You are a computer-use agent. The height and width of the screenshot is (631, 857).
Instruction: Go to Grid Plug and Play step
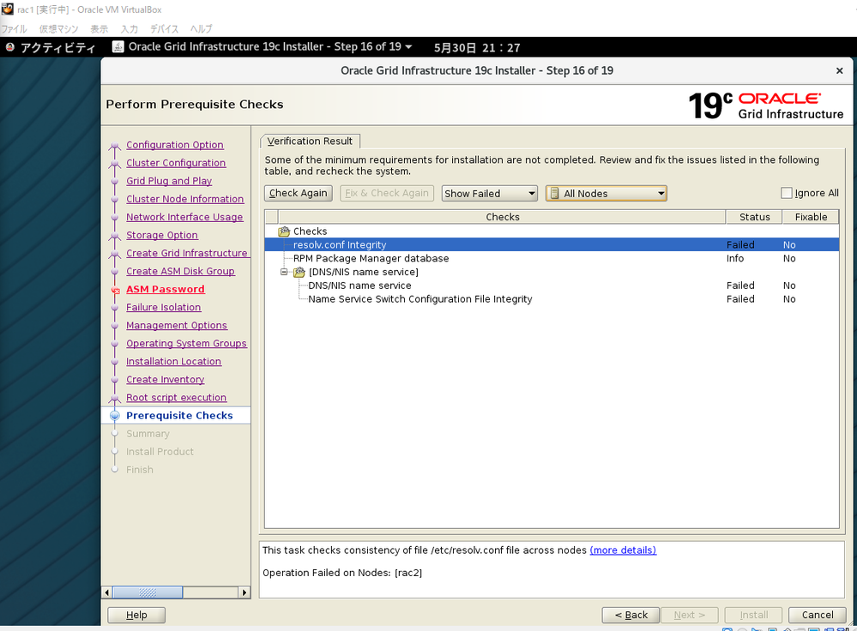(169, 181)
